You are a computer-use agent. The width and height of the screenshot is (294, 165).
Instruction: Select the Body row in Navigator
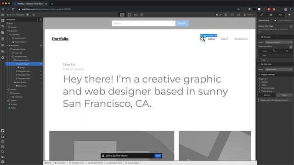pyautogui.click(x=24, y=23)
